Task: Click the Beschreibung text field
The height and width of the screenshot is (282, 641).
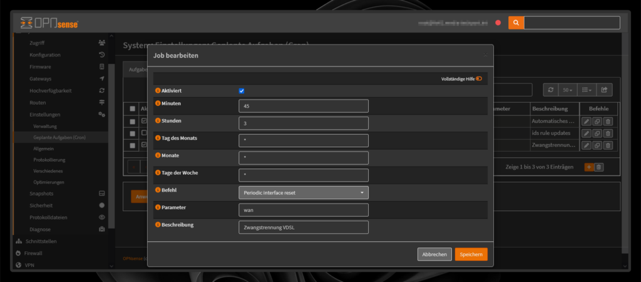Action: click(304, 227)
